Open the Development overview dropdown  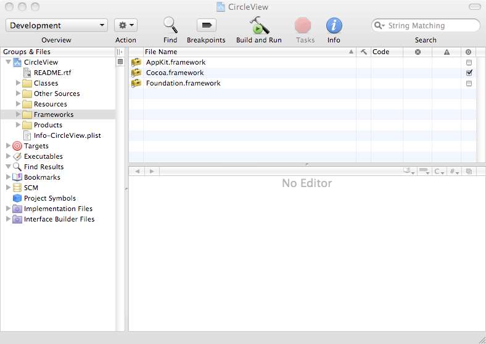(x=57, y=25)
